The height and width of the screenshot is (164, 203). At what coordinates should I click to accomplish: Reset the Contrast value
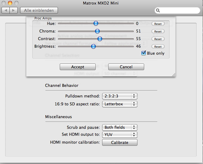pos(158,39)
